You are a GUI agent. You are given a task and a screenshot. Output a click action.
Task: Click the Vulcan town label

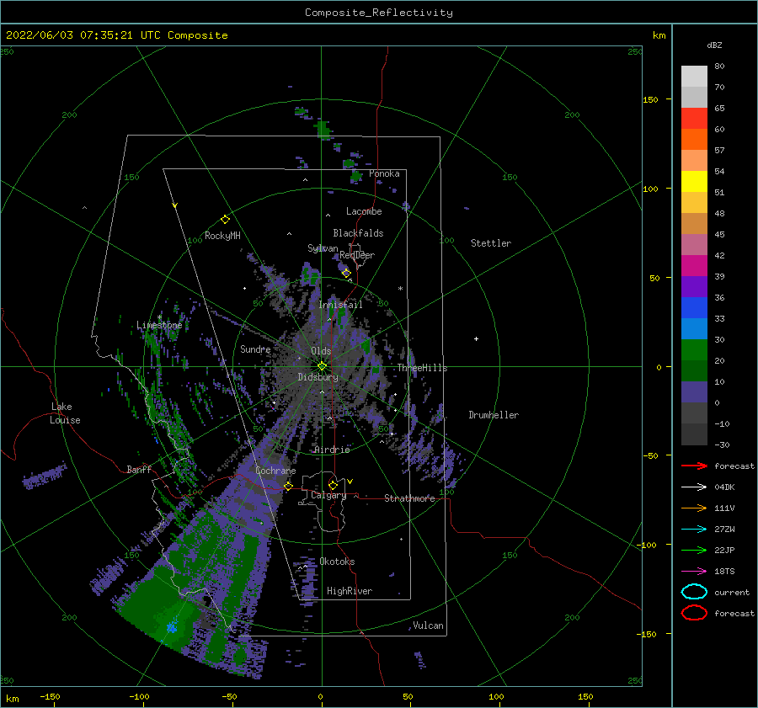pos(428,625)
